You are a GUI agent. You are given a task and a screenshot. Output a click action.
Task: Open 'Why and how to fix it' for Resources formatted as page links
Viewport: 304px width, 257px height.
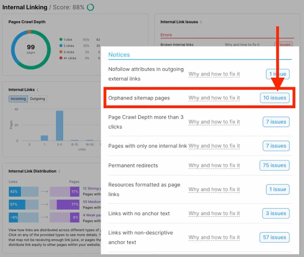click(214, 189)
